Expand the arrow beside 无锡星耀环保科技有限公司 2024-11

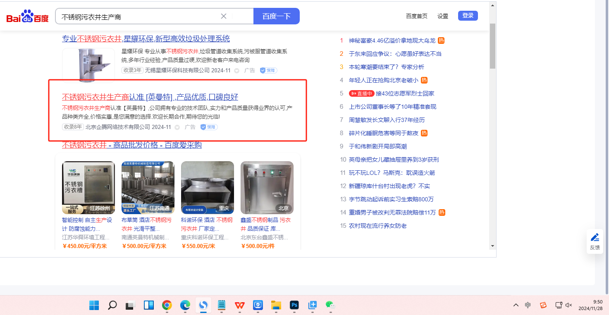(x=236, y=71)
